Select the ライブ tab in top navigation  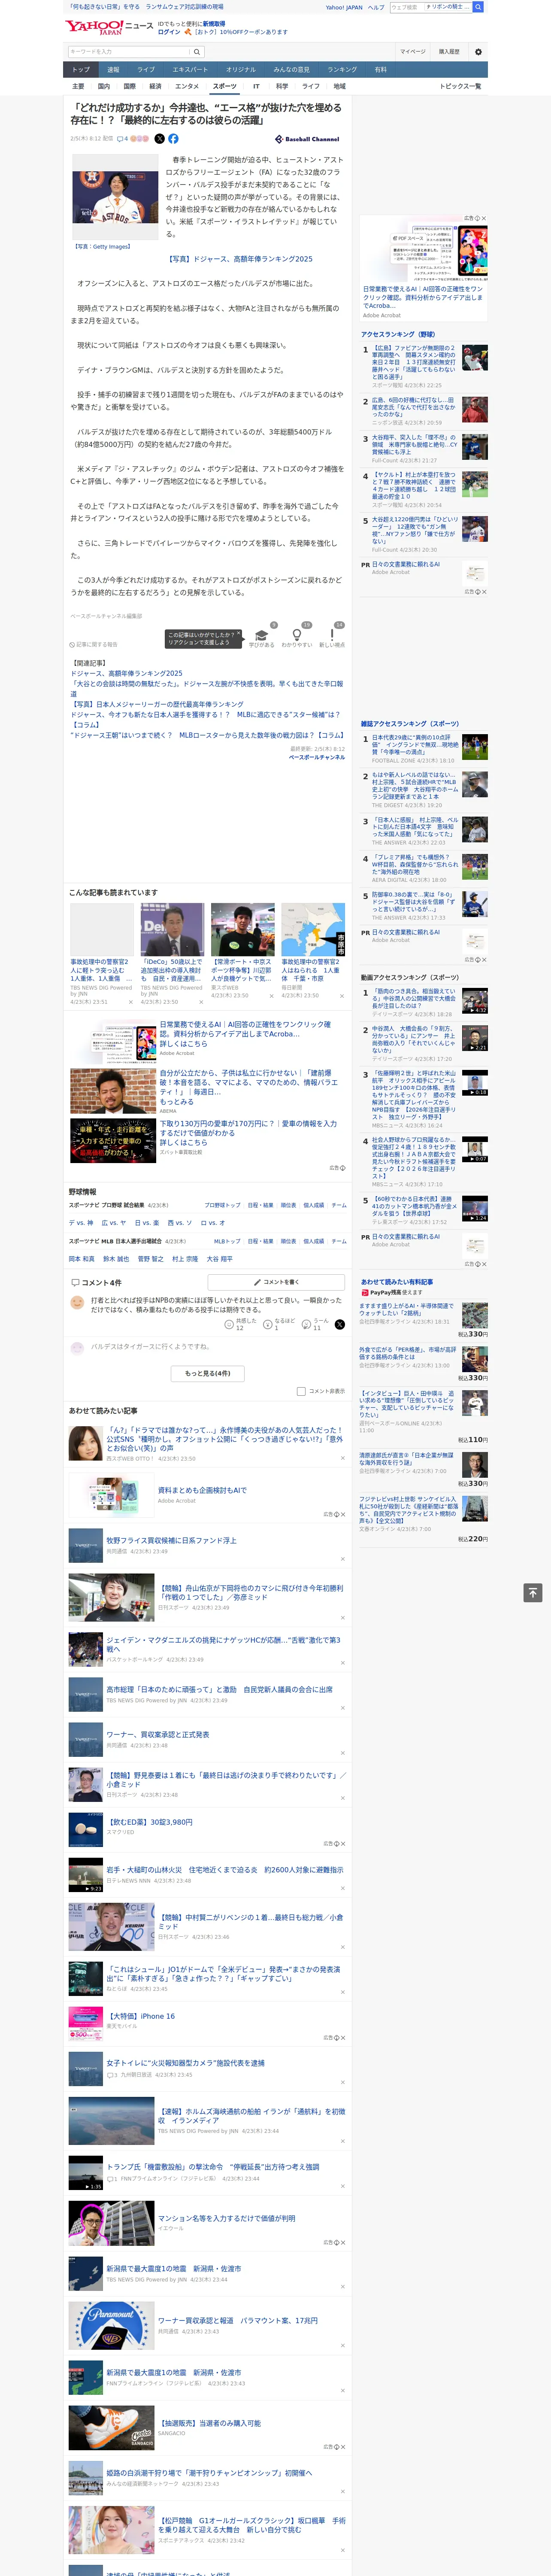pyautogui.click(x=146, y=70)
